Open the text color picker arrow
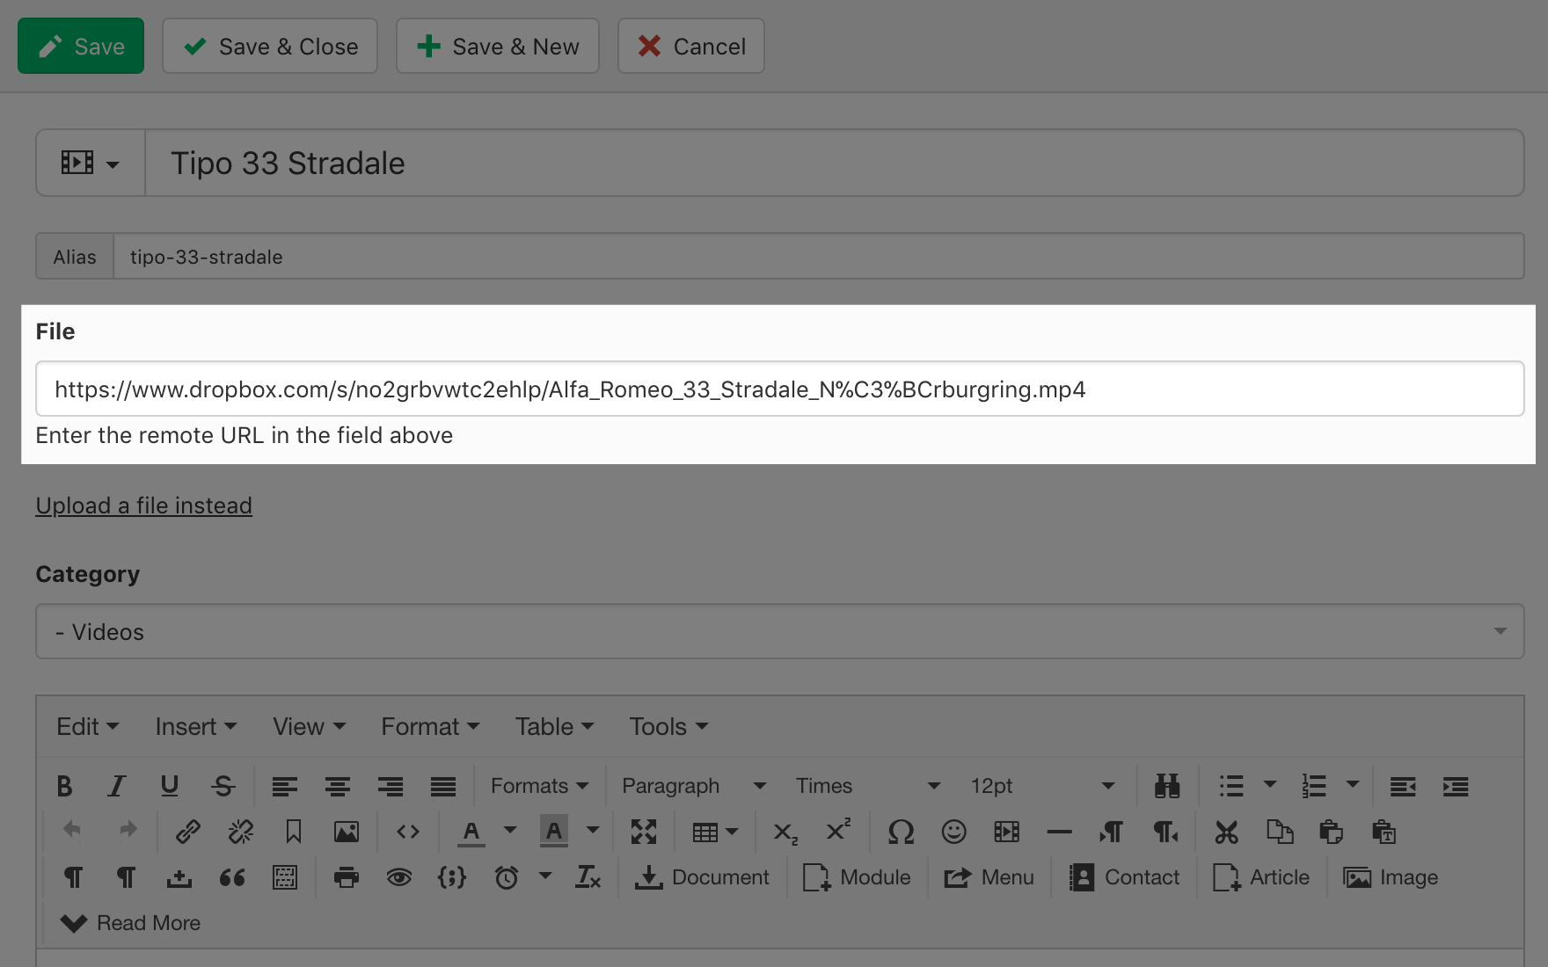The width and height of the screenshot is (1548, 967). 510,830
